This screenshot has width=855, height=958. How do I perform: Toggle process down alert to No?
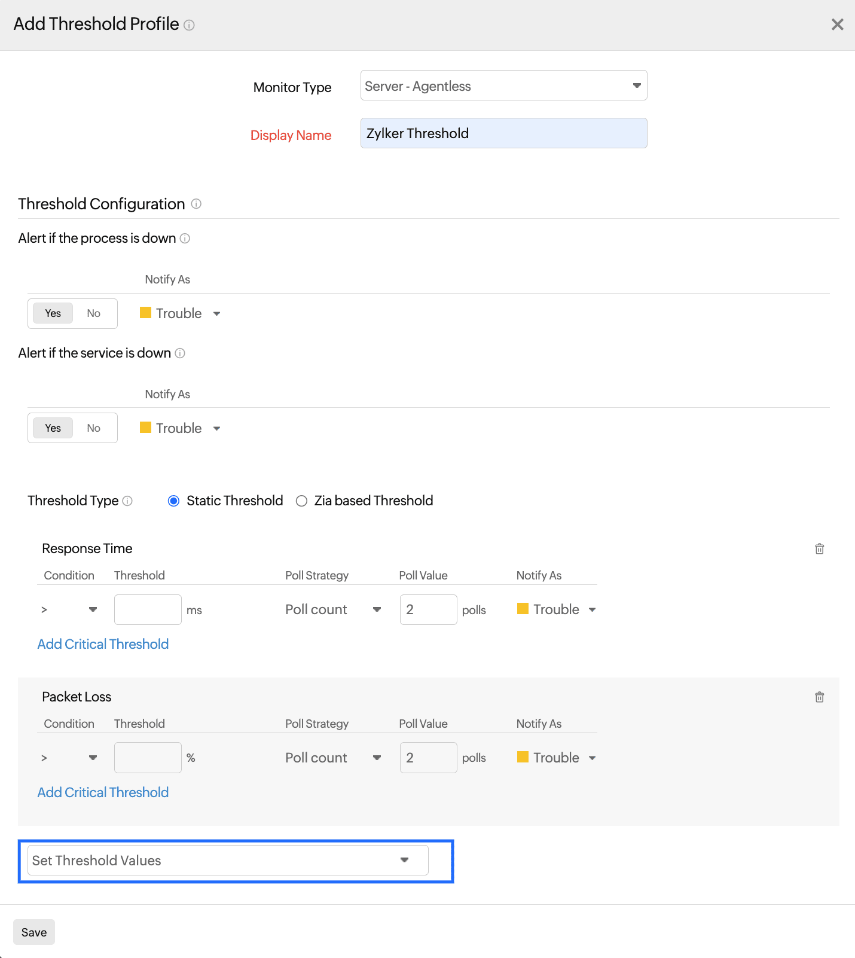coord(94,313)
